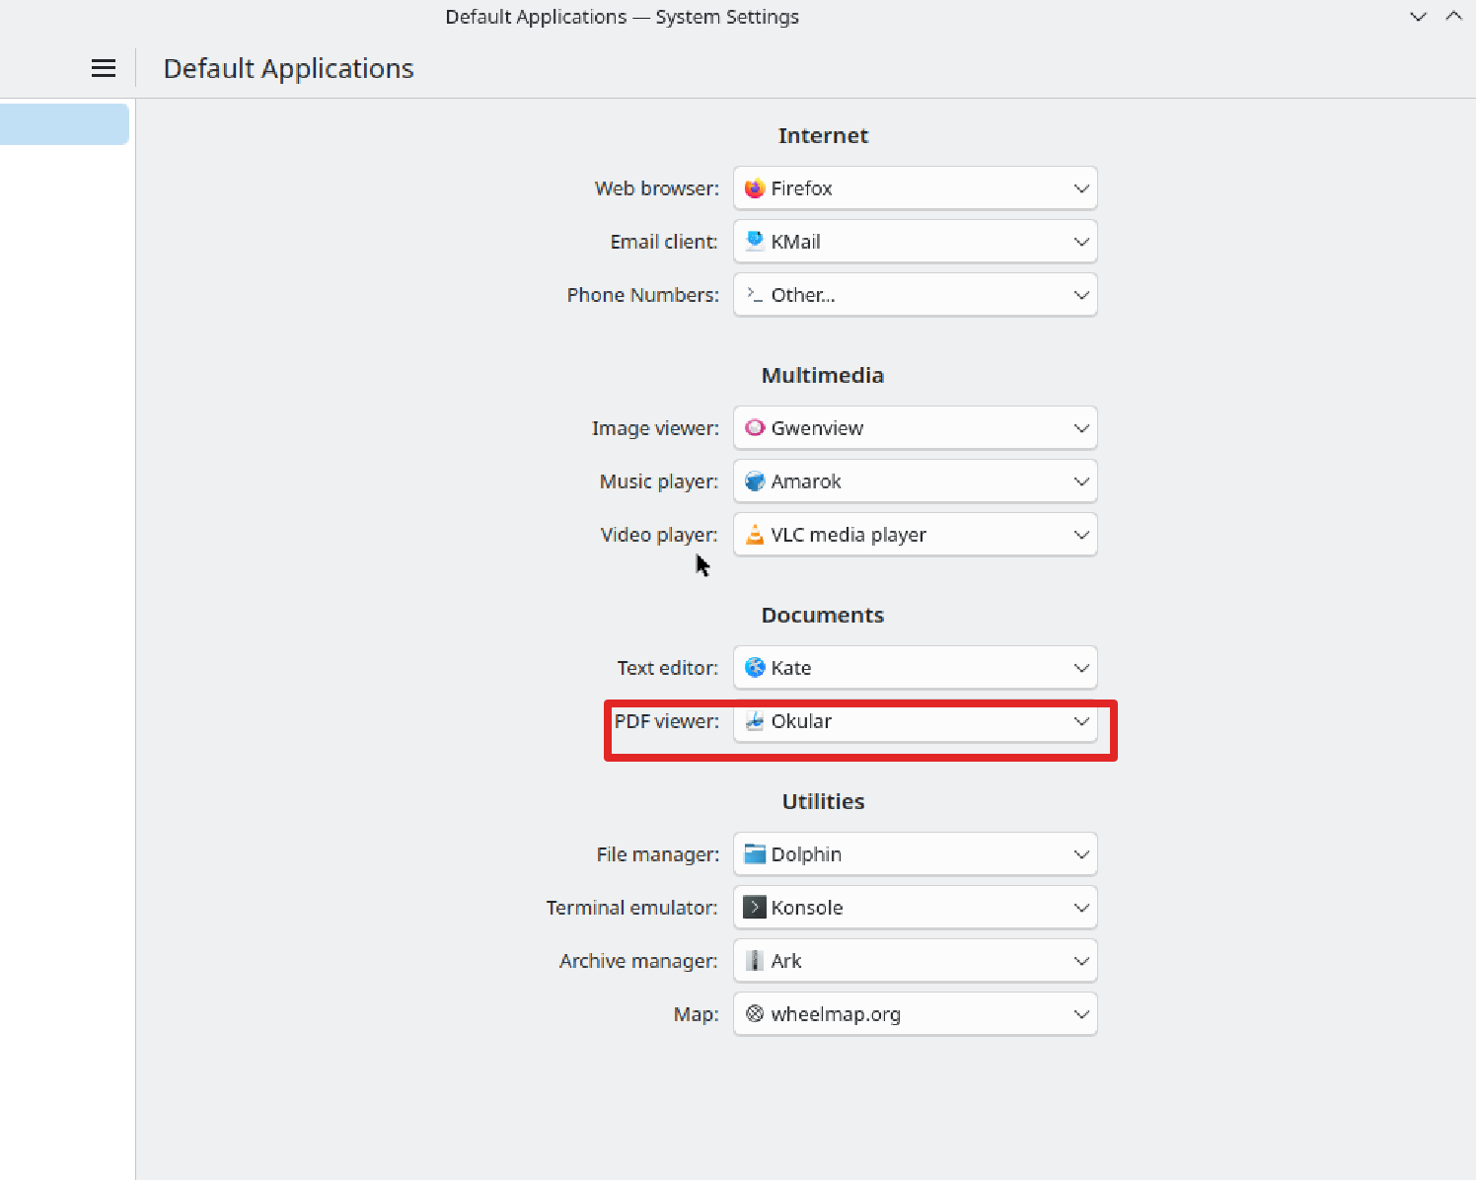Click the "Konsole" text
Screen dimensions: 1476x1180
807,908
